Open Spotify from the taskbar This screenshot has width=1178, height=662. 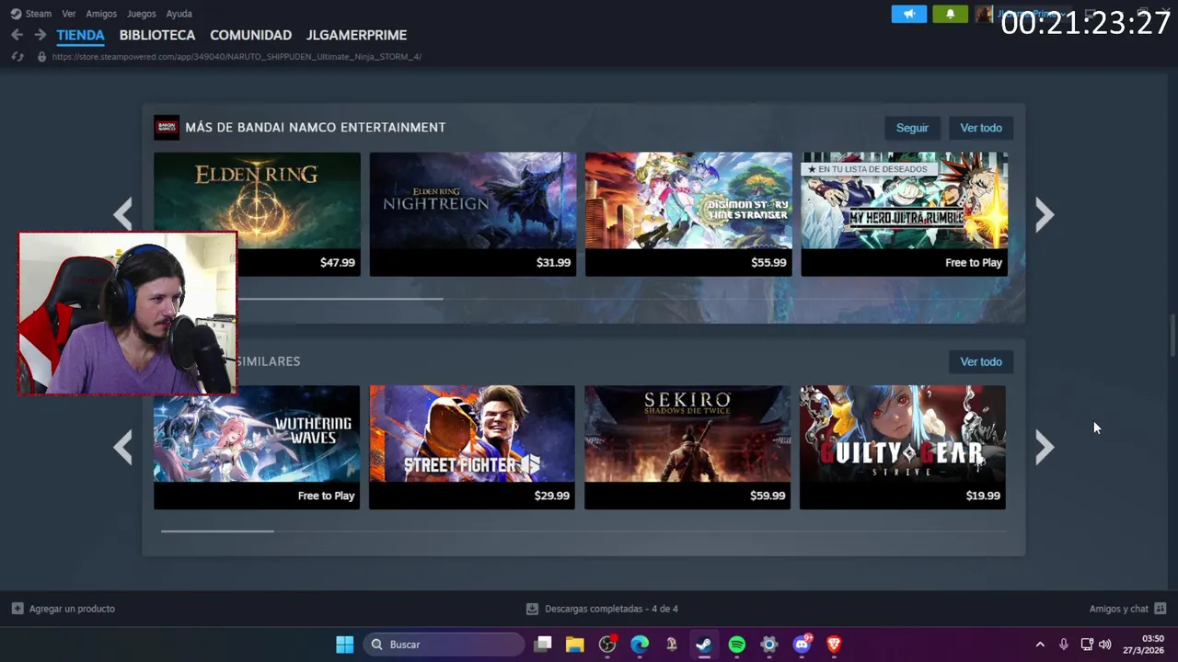737,645
